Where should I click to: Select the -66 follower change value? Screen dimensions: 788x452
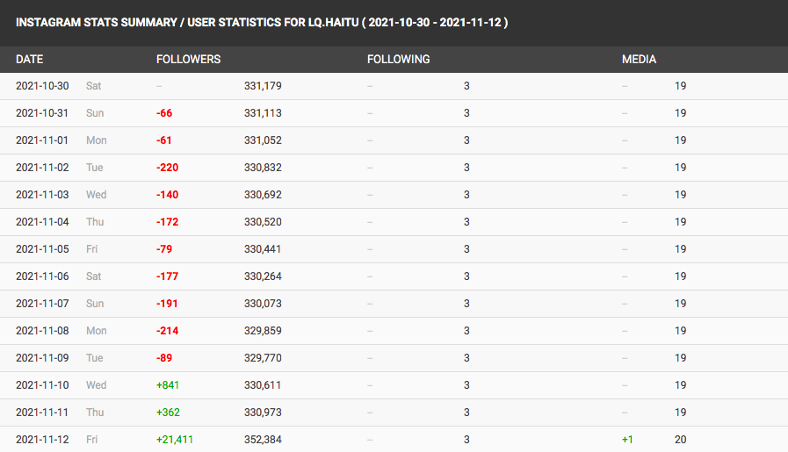click(x=164, y=113)
